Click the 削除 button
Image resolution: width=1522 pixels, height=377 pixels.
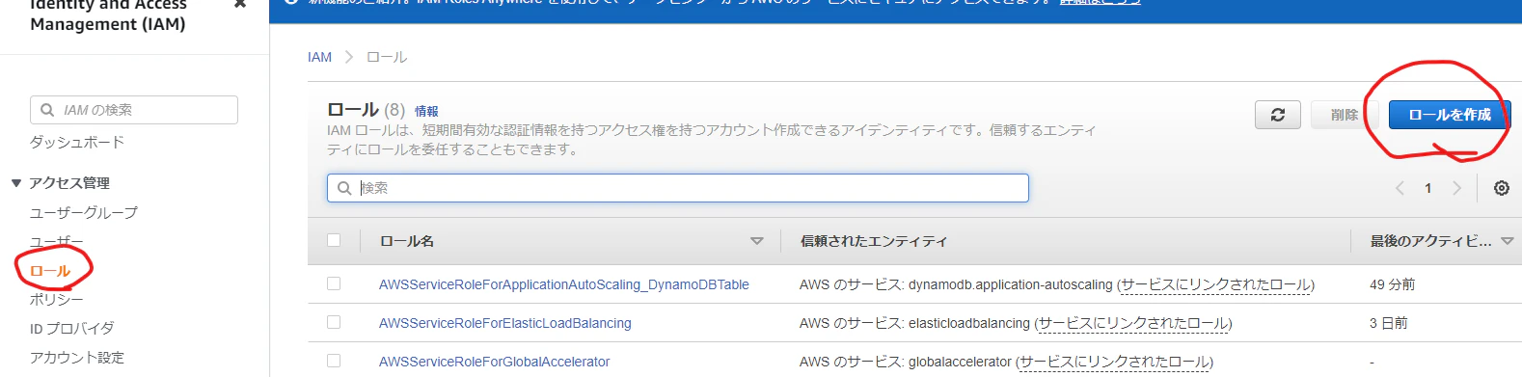tap(1345, 115)
